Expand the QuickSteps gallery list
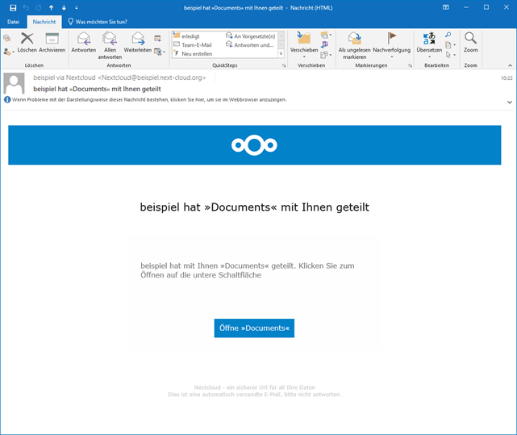517x435 pixels. click(x=281, y=53)
